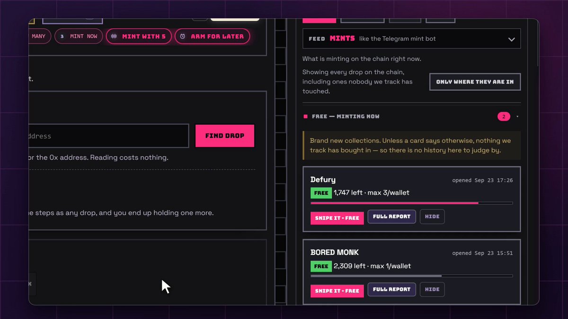
Task: Click the Find Drop button
Action: tap(225, 136)
